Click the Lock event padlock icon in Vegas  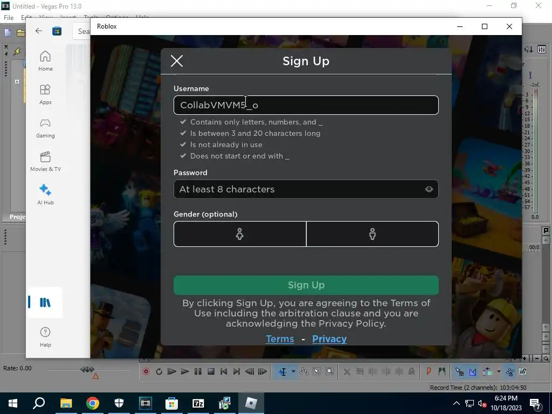[411, 371]
